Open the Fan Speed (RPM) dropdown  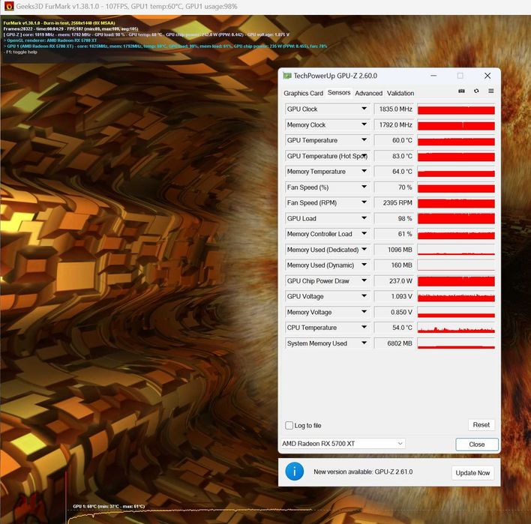[x=364, y=202]
